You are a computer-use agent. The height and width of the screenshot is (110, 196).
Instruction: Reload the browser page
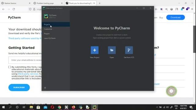(x=14, y=9)
